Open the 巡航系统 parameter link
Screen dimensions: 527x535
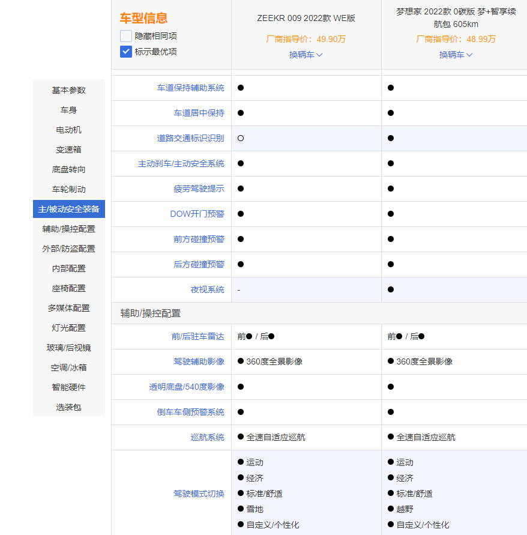[207, 437]
